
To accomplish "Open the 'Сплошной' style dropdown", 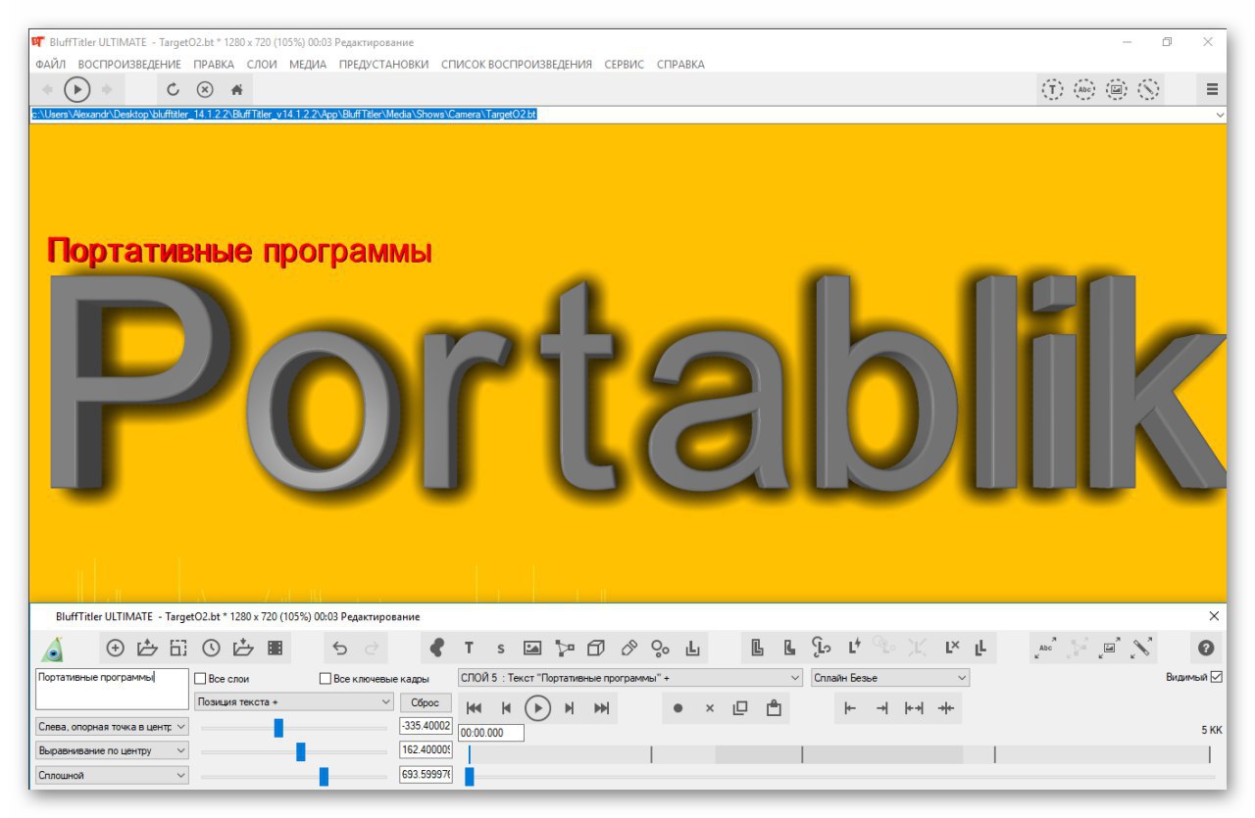I will click(x=111, y=776).
